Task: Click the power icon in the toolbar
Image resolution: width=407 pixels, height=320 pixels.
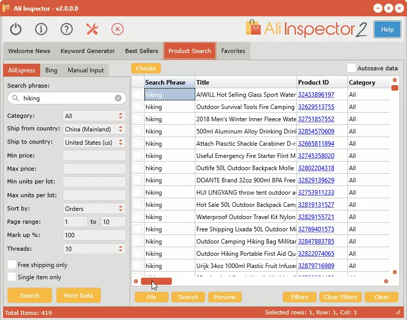Action: click(x=16, y=29)
